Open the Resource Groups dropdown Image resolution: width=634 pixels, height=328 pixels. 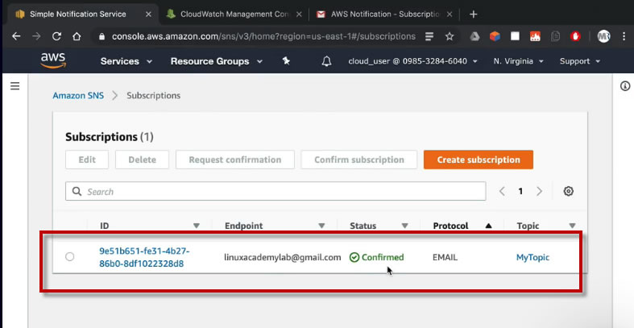coord(216,61)
